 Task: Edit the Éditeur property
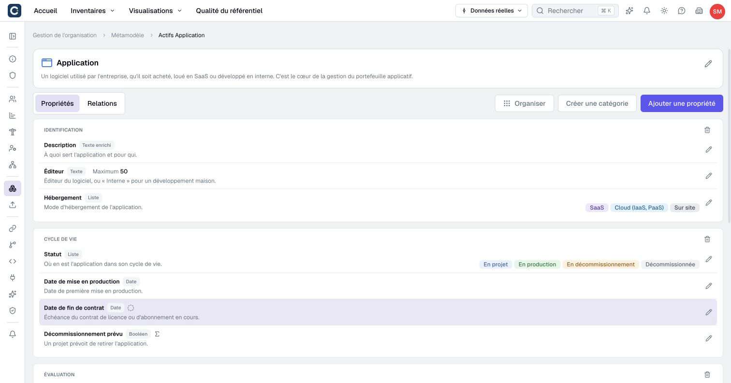point(709,176)
